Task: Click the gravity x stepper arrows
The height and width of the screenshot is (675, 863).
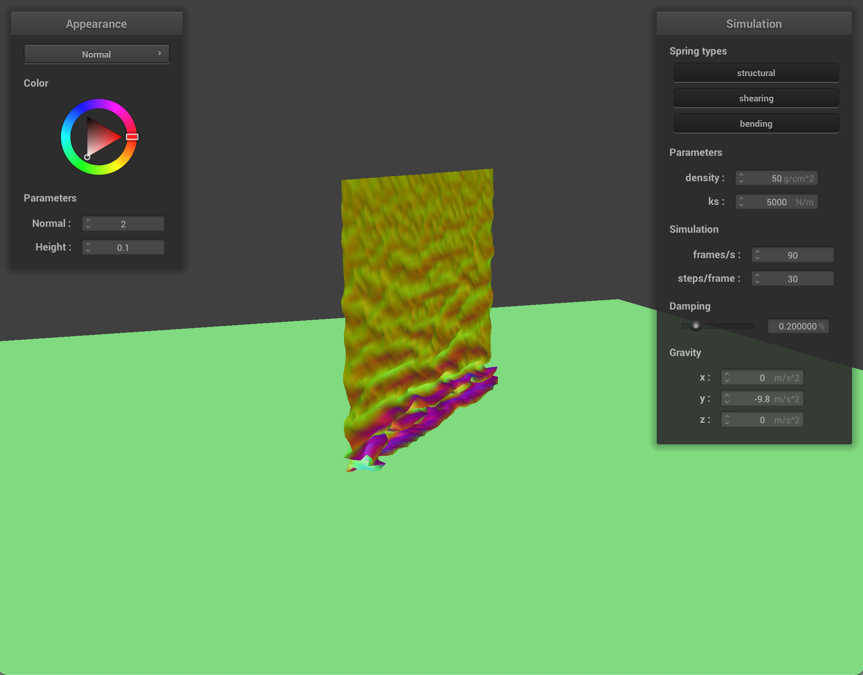Action: [727, 377]
